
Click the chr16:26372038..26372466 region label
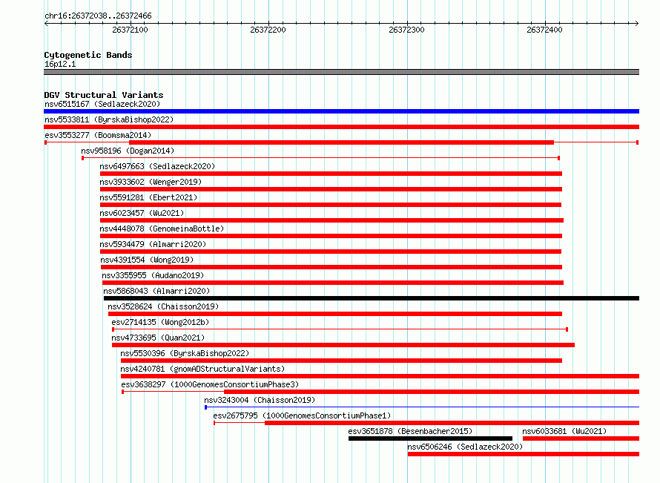tap(98, 16)
